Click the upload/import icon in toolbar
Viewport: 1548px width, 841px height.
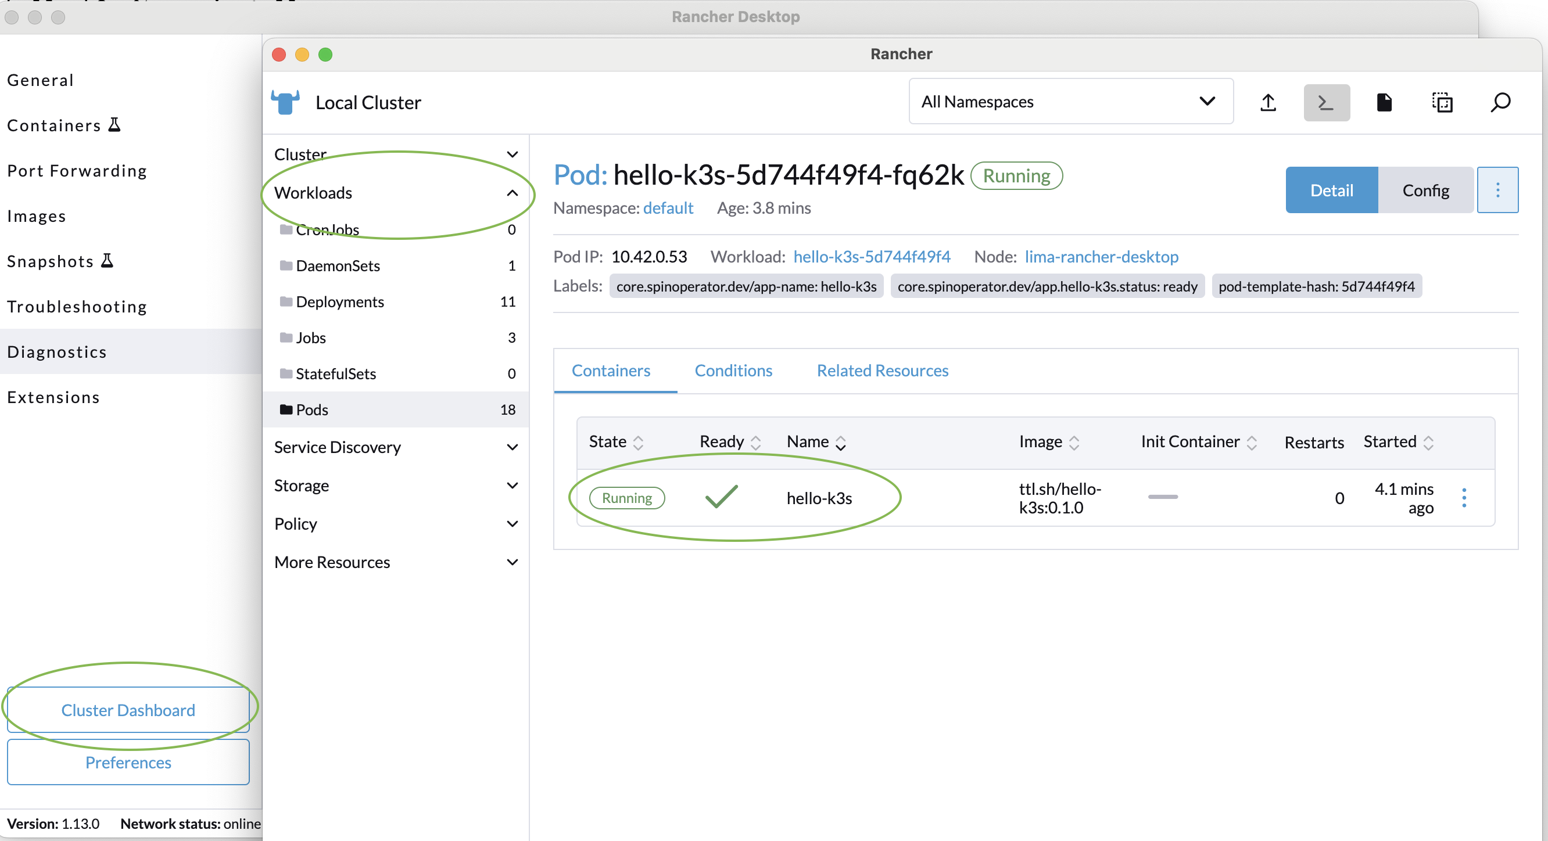(x=1268, y=102)
